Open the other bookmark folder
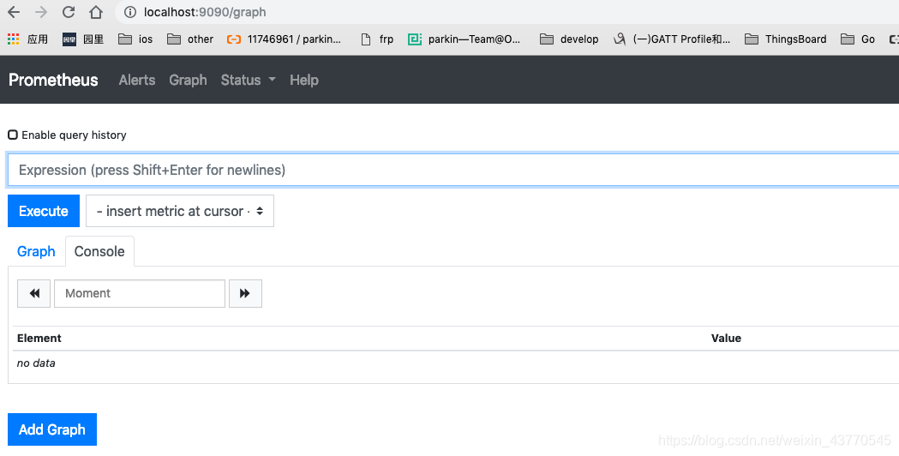 [190, 39]
